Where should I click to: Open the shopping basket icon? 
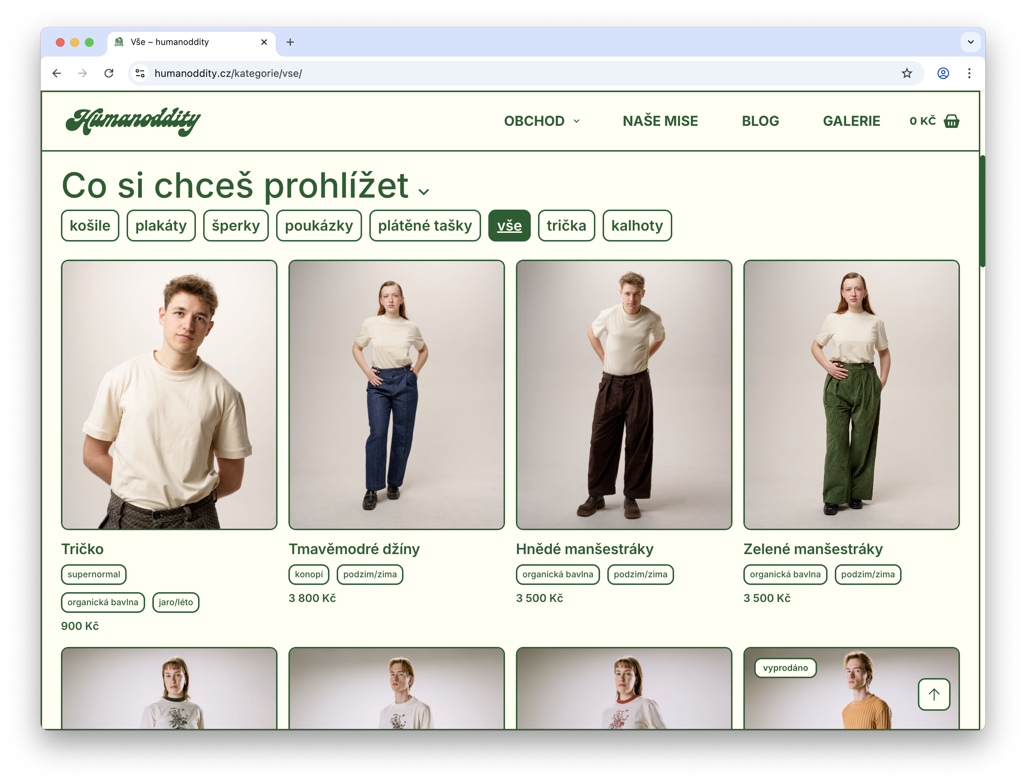pyautogui.click(x=951, y=121)
